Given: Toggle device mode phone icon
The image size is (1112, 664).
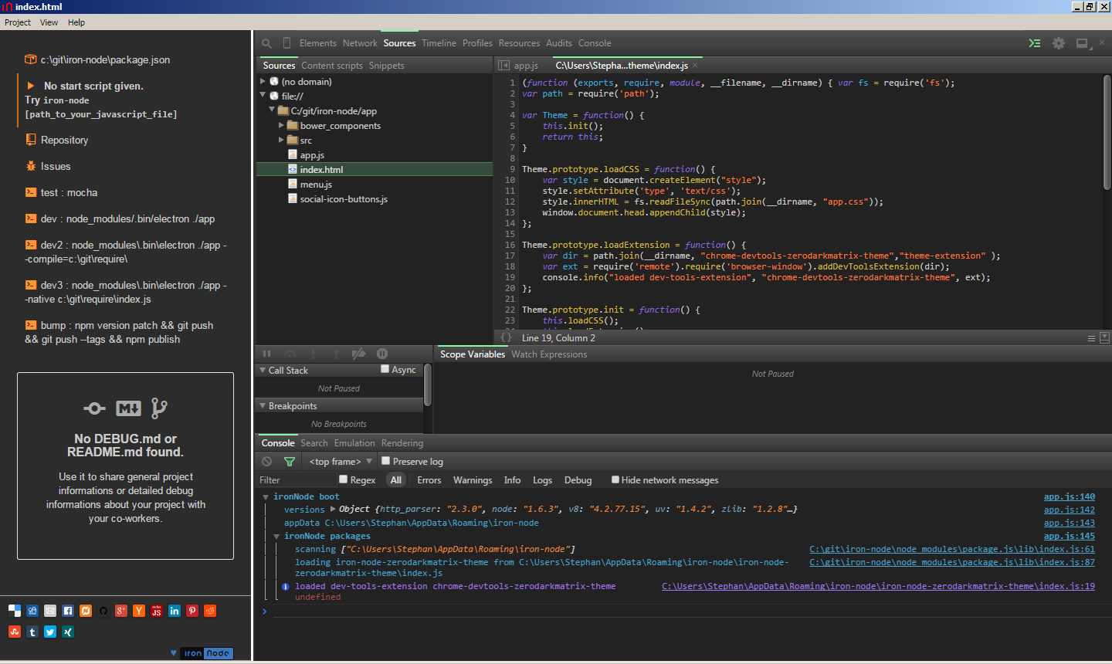Looking at the screenshot, I should click(287, 43).
